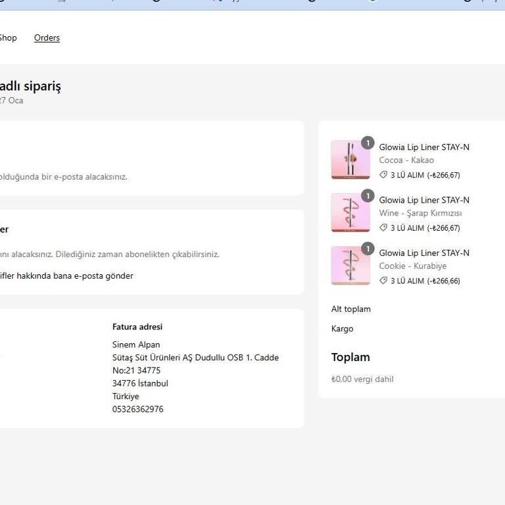Click quantity badge on the Cookie item
Image resolution: width=505 pixels, height=505 pixels.
368,249
